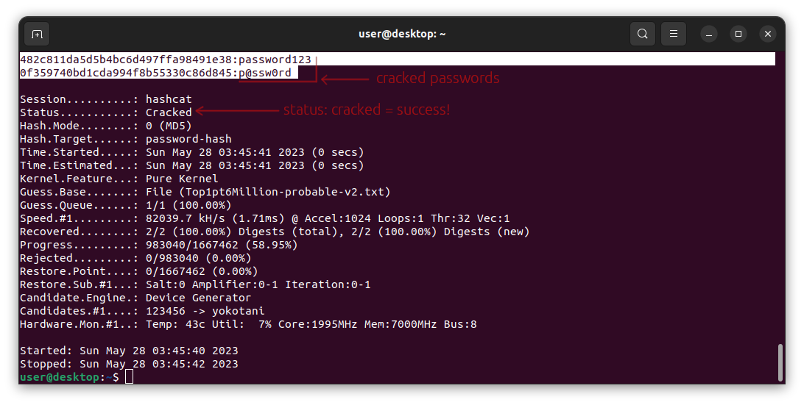Click the Candidates 123456 -> yokotani line
The width and height of the screenshot is (804, 405).
click(142, 312)
